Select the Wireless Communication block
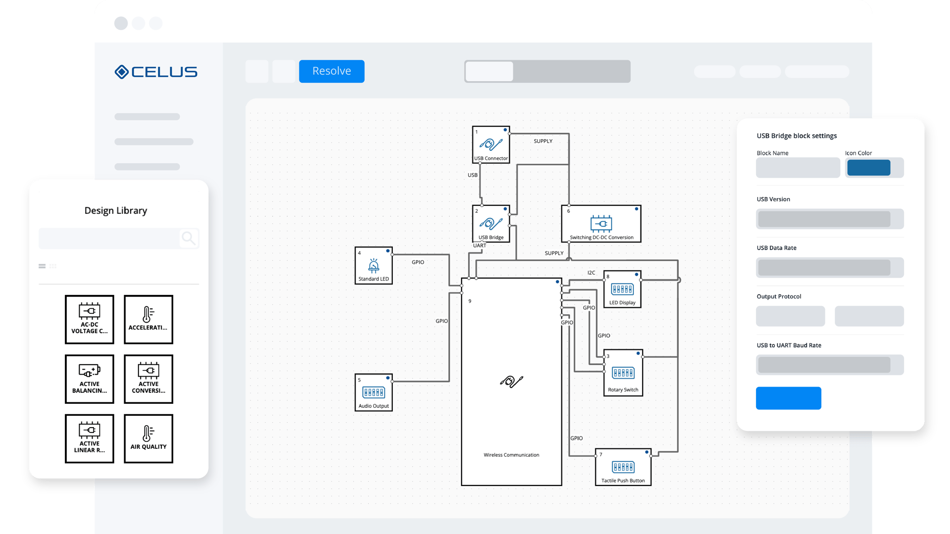Image resolution: width=950 pixels, height=534 pixels. [512, 382]
